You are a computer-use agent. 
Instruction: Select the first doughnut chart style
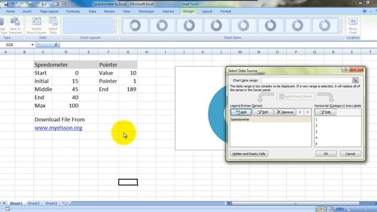click(x=135, y=25)
